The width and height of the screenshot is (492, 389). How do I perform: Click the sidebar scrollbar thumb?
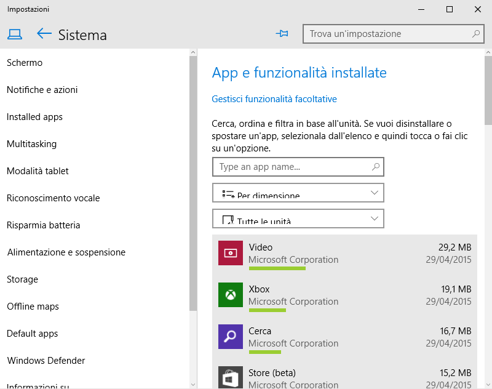[193, 183]
